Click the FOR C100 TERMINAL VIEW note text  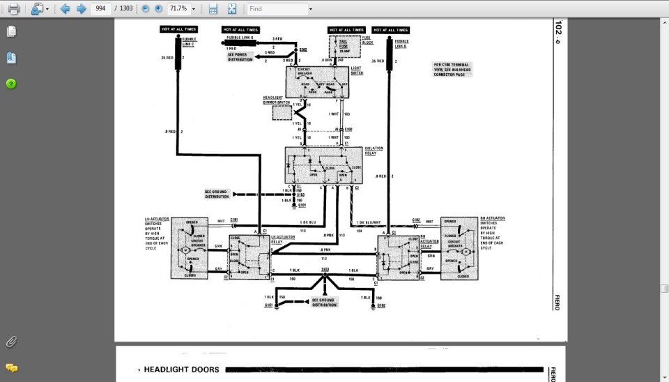[x=452, y=70]
